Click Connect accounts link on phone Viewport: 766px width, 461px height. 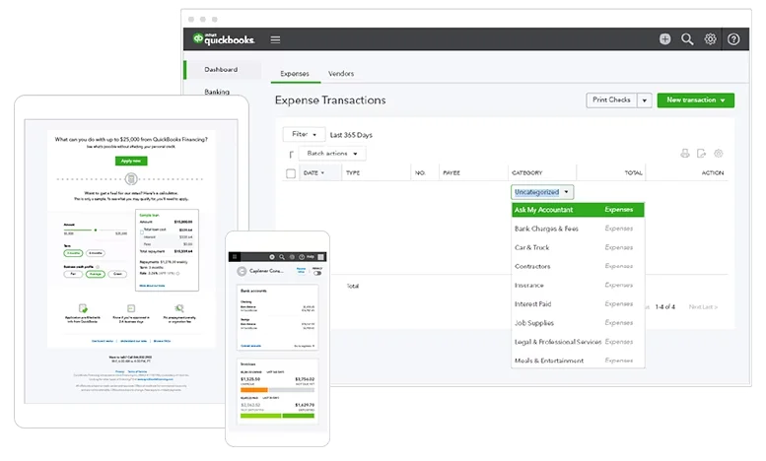tap(250, 346)
